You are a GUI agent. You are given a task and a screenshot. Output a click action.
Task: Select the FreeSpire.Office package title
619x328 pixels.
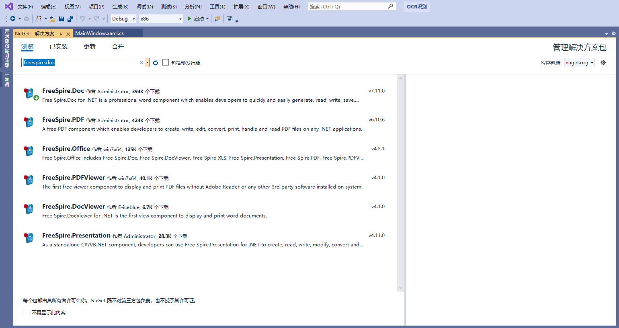(66, 149)
